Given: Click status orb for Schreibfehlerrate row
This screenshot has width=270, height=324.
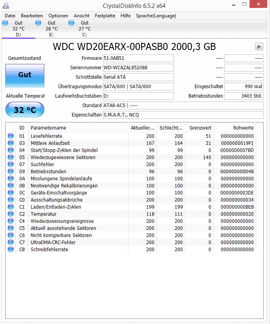Looking at the screenshot, I should [x=11, y=249].
